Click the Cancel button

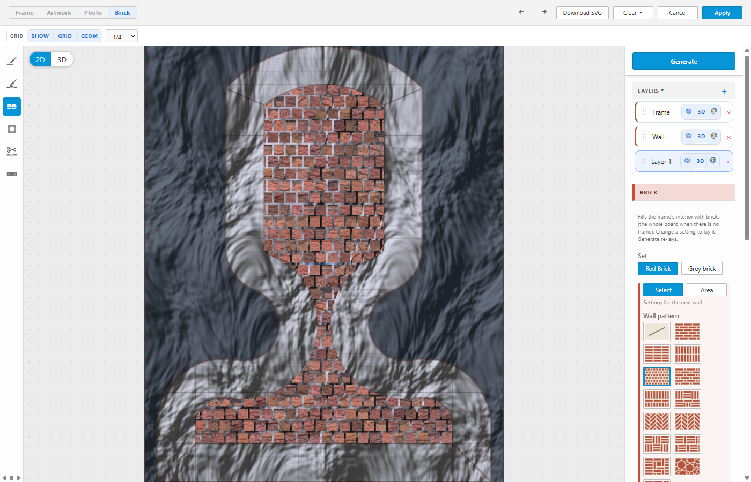pos(678,13)
